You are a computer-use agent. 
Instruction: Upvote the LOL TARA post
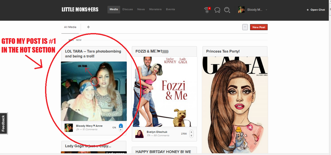(x=121, y=126)
